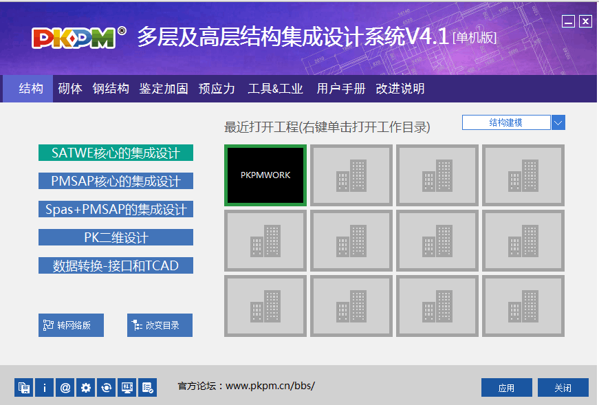Click the 应用 button
The image size is (599, 405).
tap(507, 388)
